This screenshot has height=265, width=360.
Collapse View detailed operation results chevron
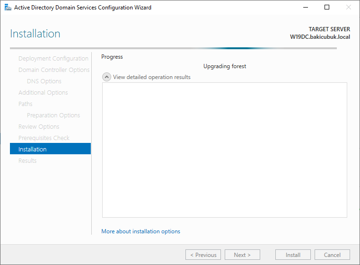point(106,77)
